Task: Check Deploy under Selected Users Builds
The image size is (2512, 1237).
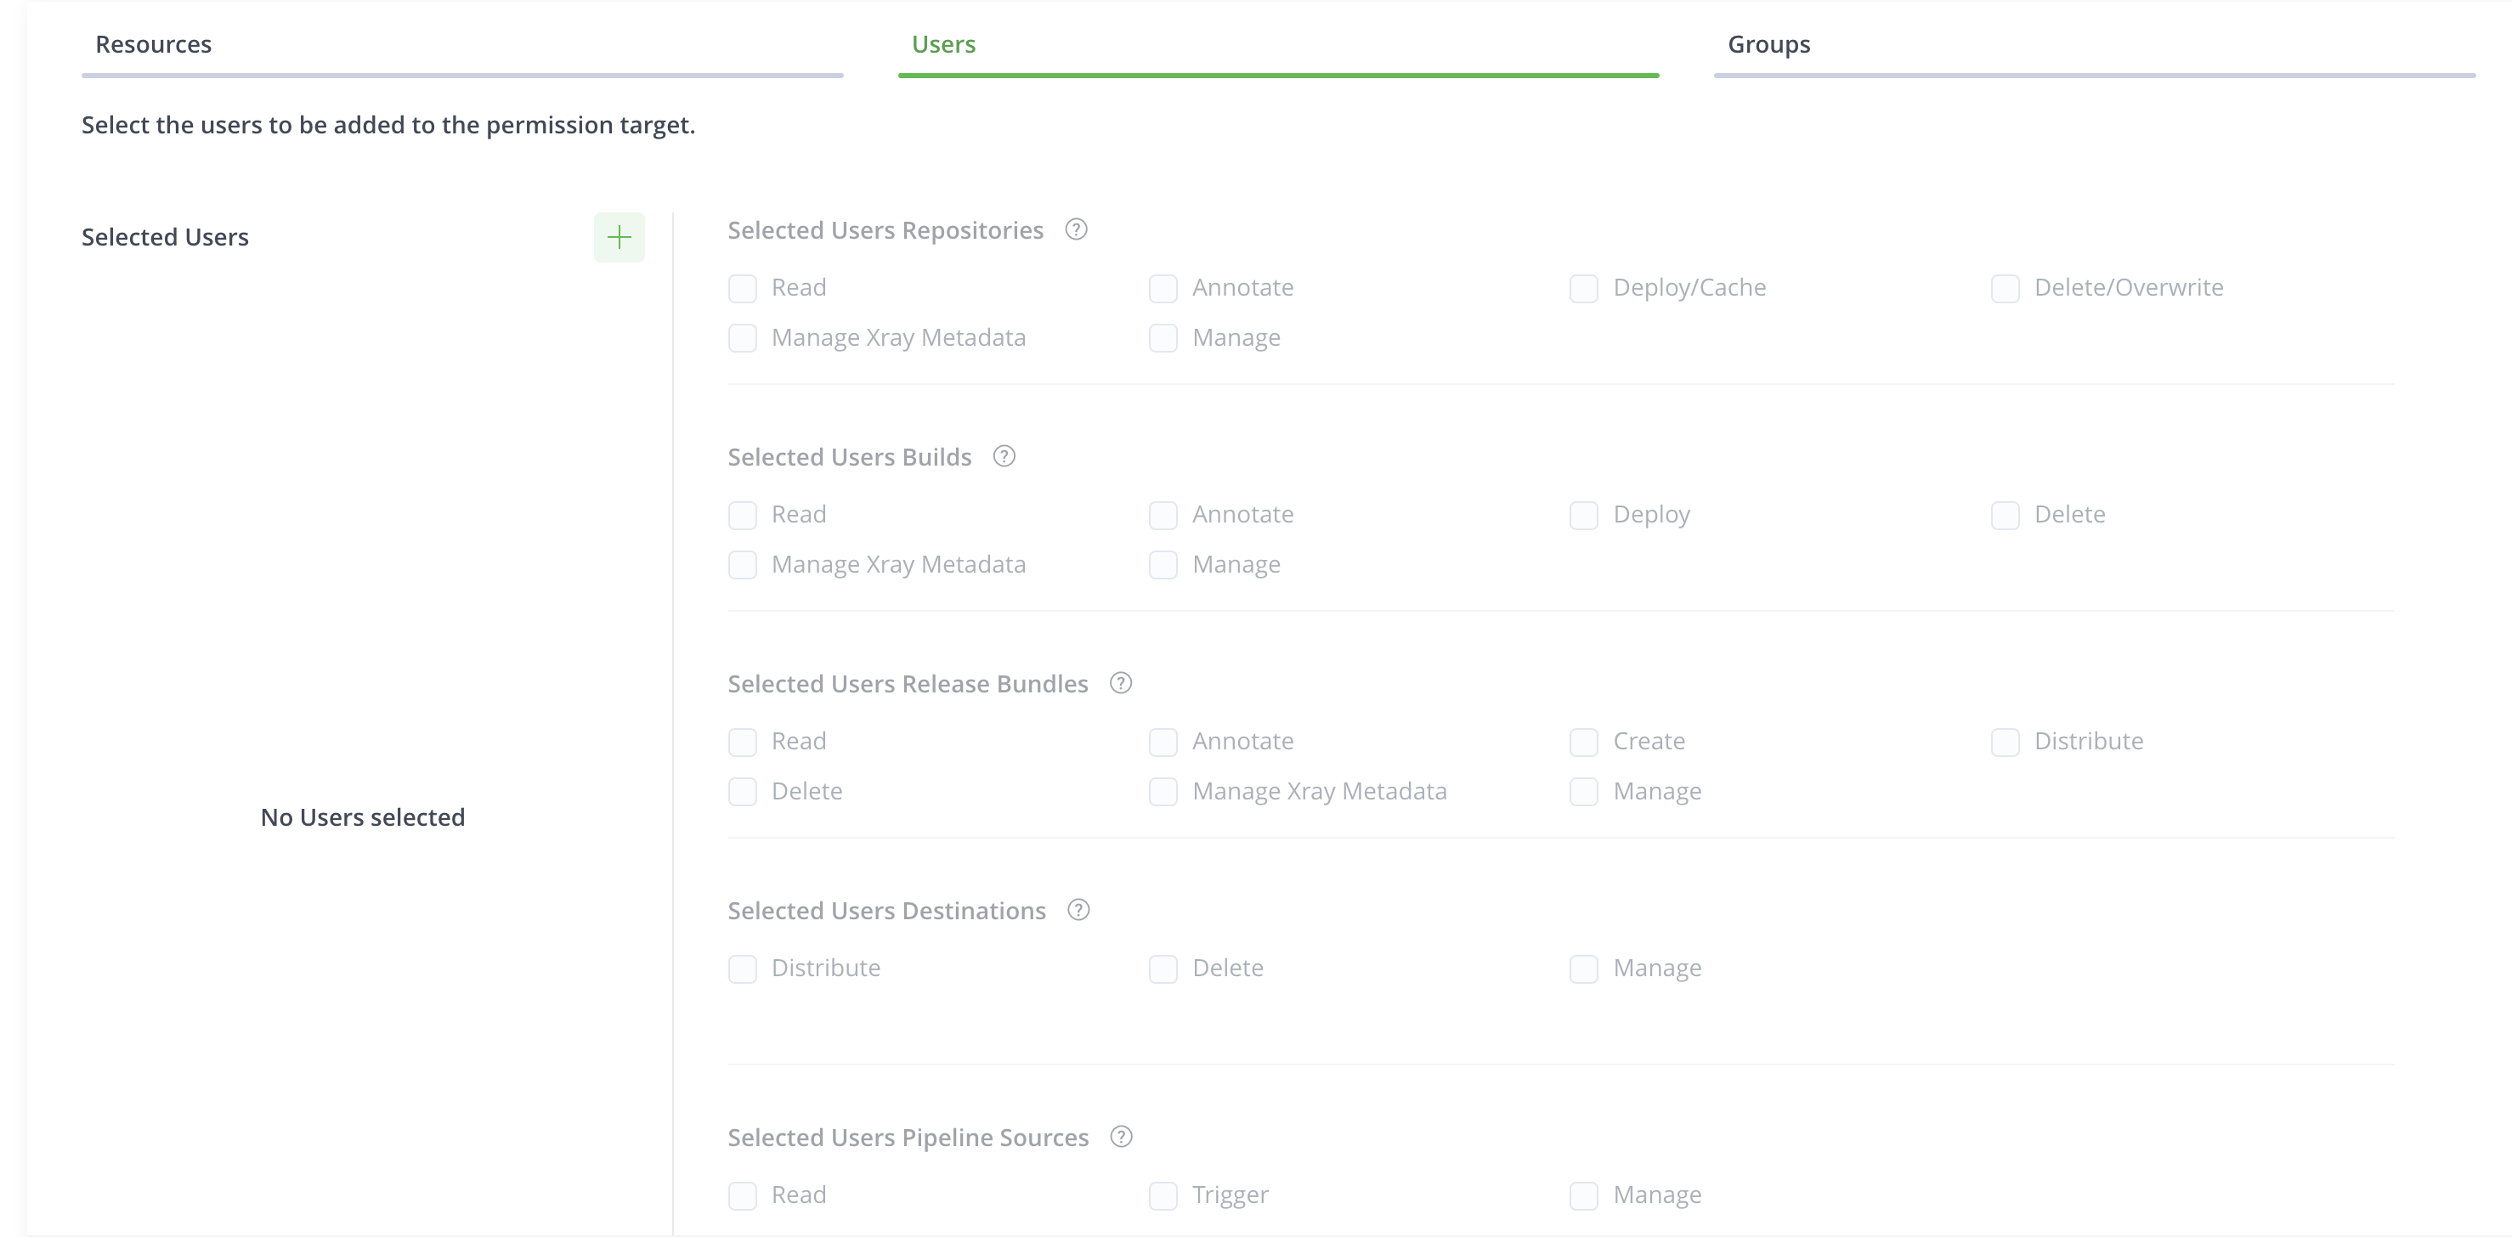Action: pos(1584,515)
